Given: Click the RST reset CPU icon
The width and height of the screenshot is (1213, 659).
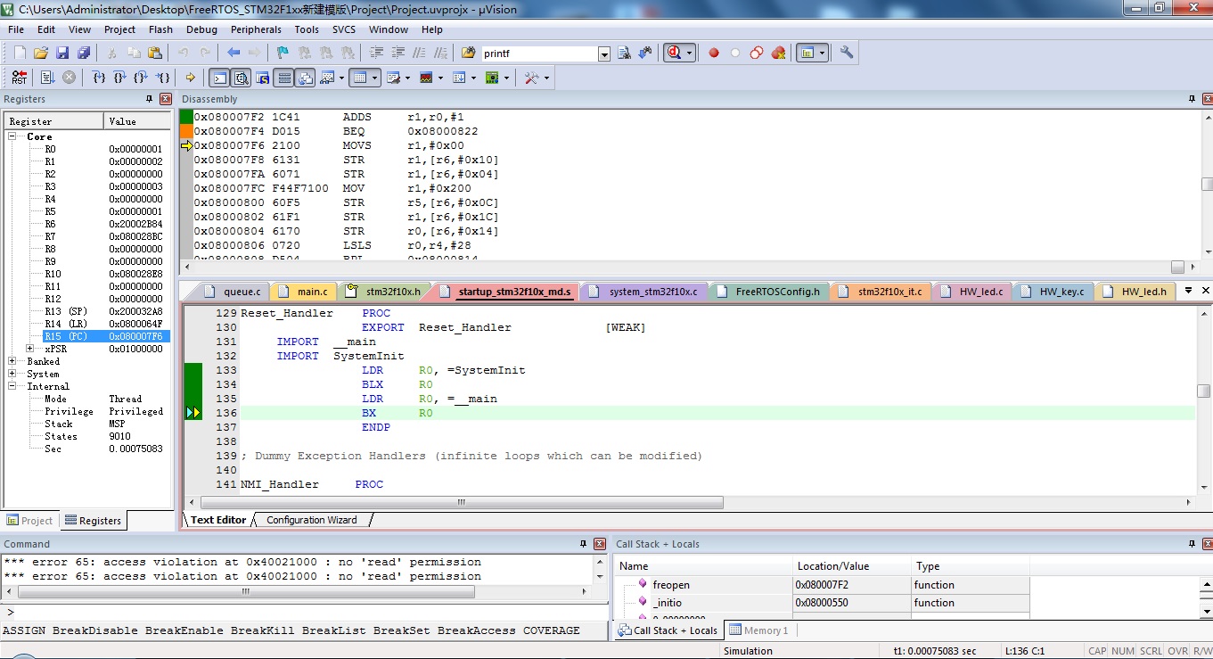Looking at the screenshot, I should (19, 78).
